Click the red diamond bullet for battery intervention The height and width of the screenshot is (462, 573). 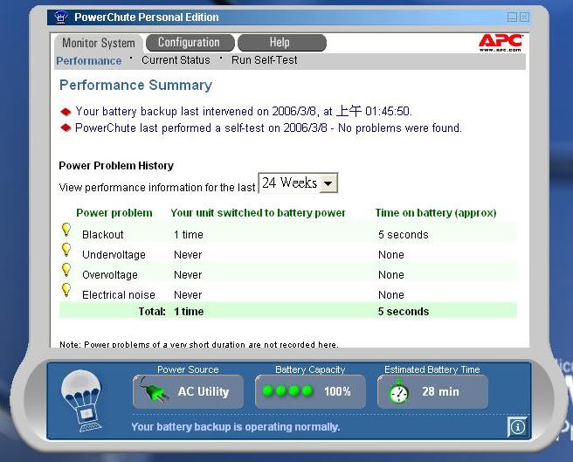tap(66, 112)
